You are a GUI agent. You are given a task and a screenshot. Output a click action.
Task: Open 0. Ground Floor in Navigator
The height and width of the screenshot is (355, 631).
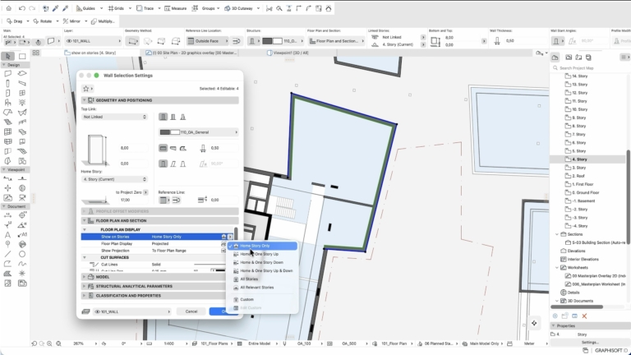[x=586, y=192]
